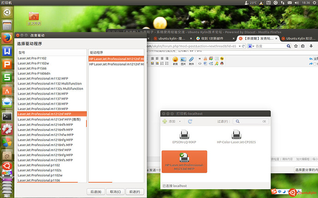Click the 型号 column header
The height and width of the screenshot is (198, 318).
pyautogui.click(x=52, y=52)
